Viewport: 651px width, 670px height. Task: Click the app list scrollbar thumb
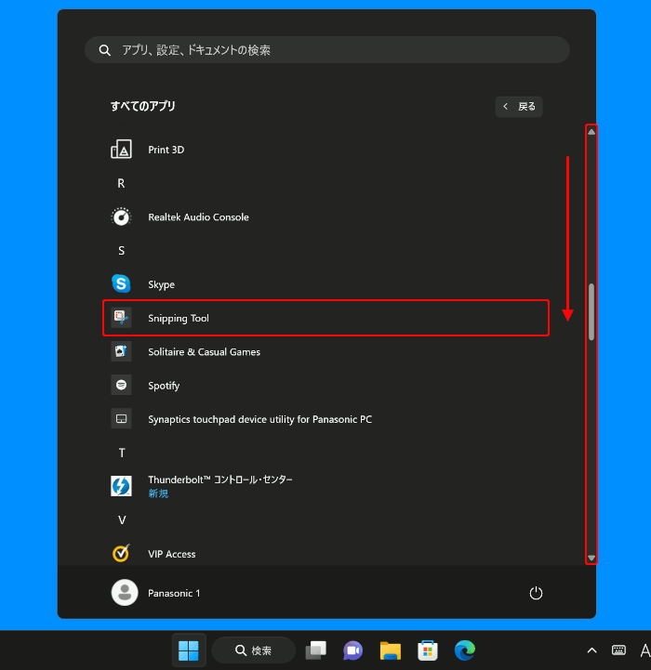pos(591,312)
